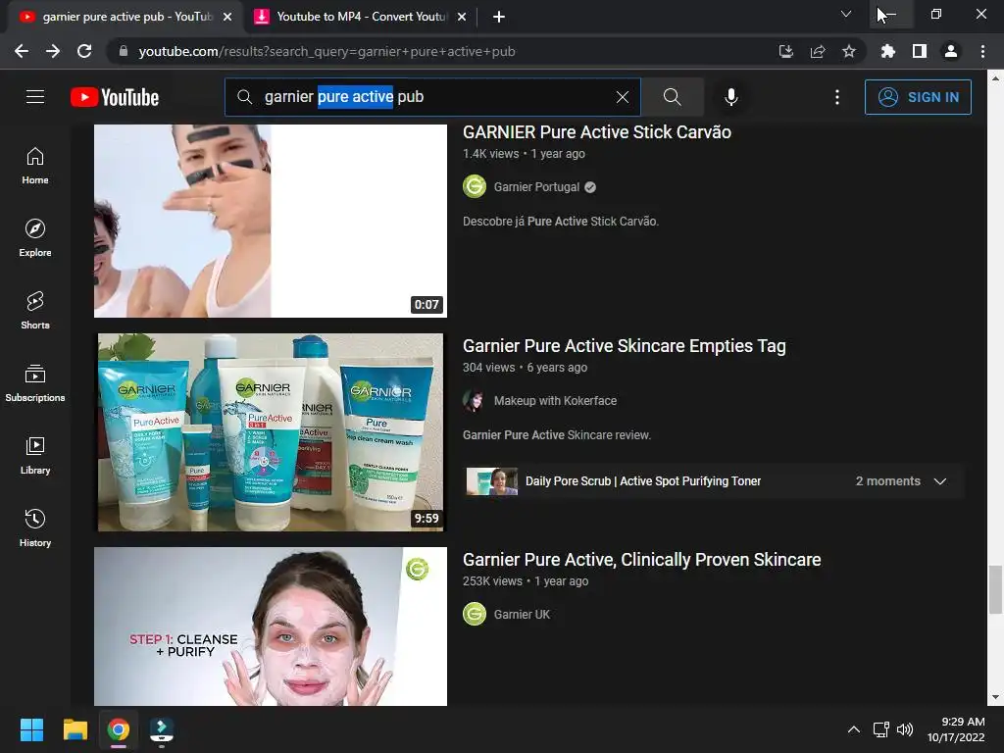
Task: Start voice search with microphone icon
Action: coord(730,97)
